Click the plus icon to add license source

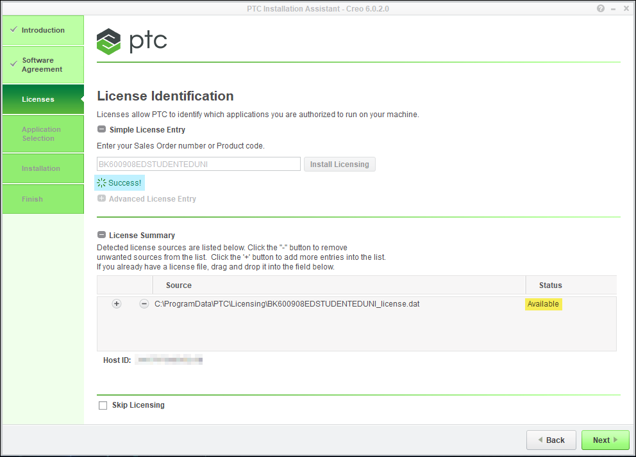click(x=117, y=304)
